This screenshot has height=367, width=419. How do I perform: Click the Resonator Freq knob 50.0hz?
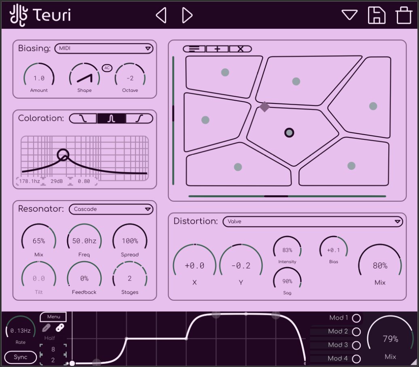click(x=84, y=237)
